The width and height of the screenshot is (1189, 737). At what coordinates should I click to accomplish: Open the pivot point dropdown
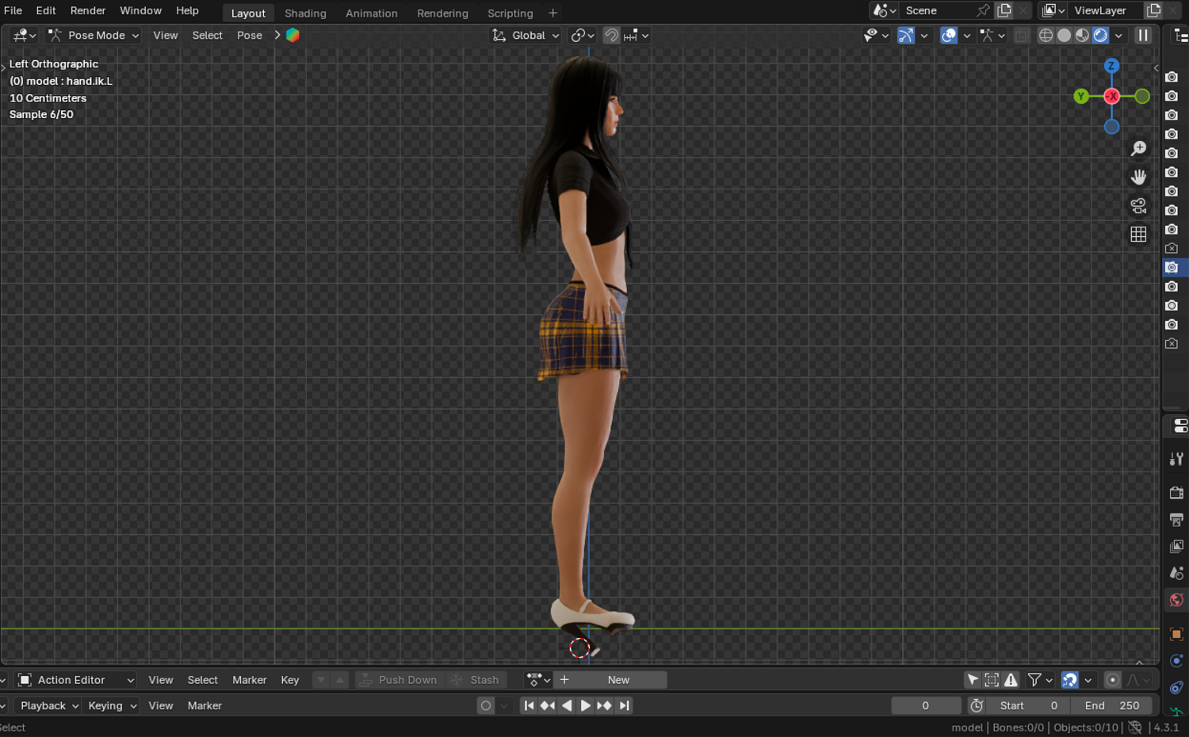tap(583, 35)
